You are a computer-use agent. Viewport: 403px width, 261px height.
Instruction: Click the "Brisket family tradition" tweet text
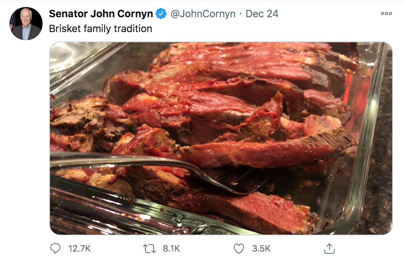[101, 29]
